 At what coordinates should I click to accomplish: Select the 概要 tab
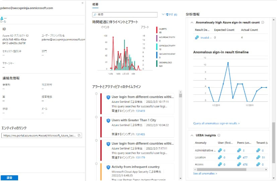pyautogui.click(x=95, y=5)
